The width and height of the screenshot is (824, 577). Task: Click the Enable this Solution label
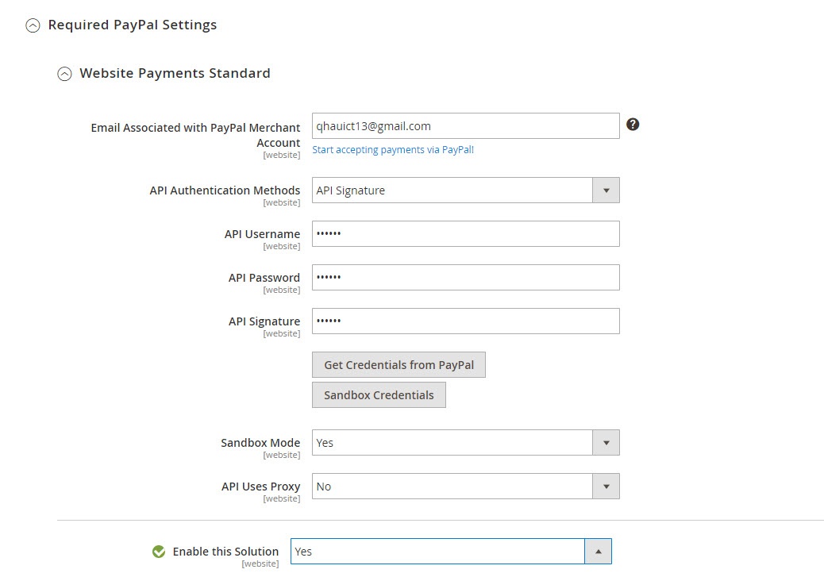pos(225,552)
